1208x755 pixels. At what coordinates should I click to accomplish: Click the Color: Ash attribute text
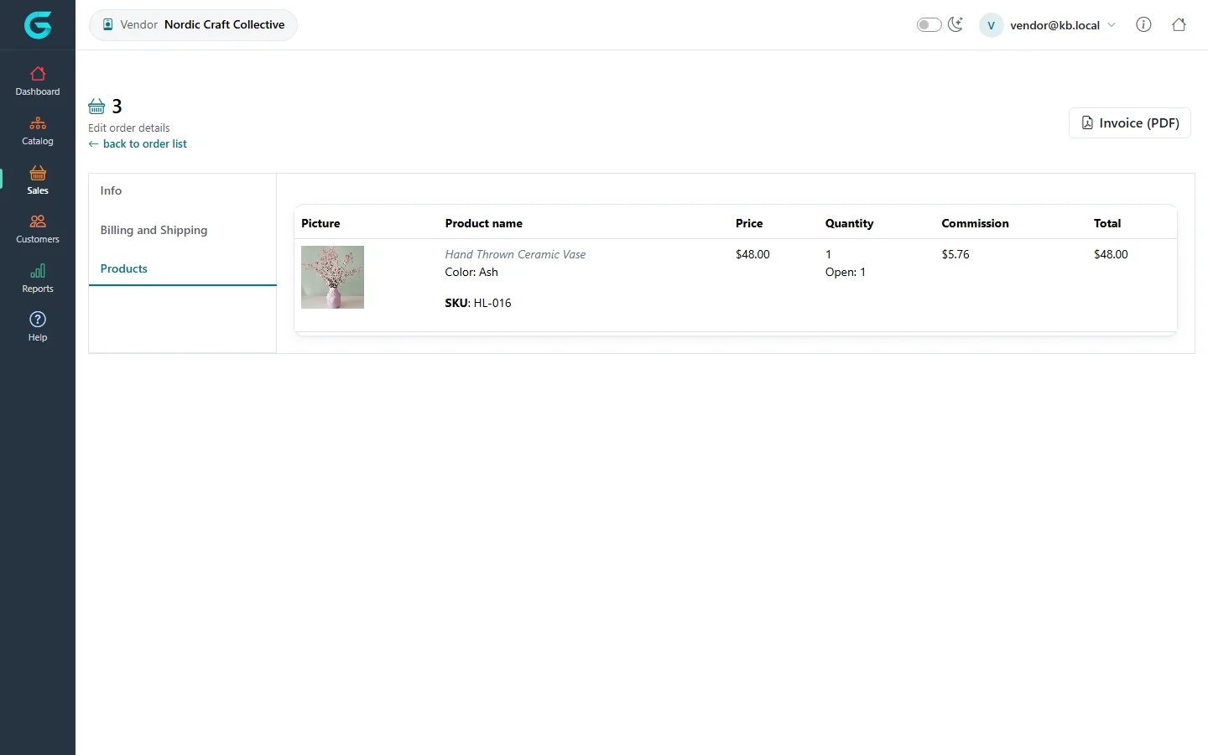471,272
